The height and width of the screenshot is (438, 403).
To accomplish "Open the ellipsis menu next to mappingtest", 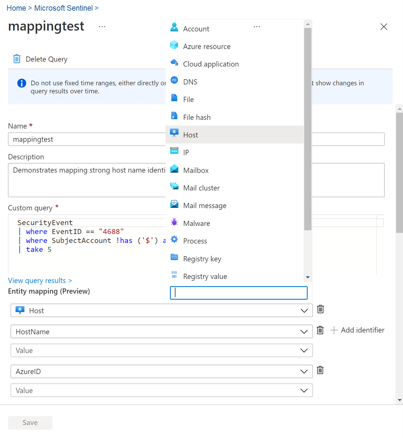I will [x=102, y=27].
